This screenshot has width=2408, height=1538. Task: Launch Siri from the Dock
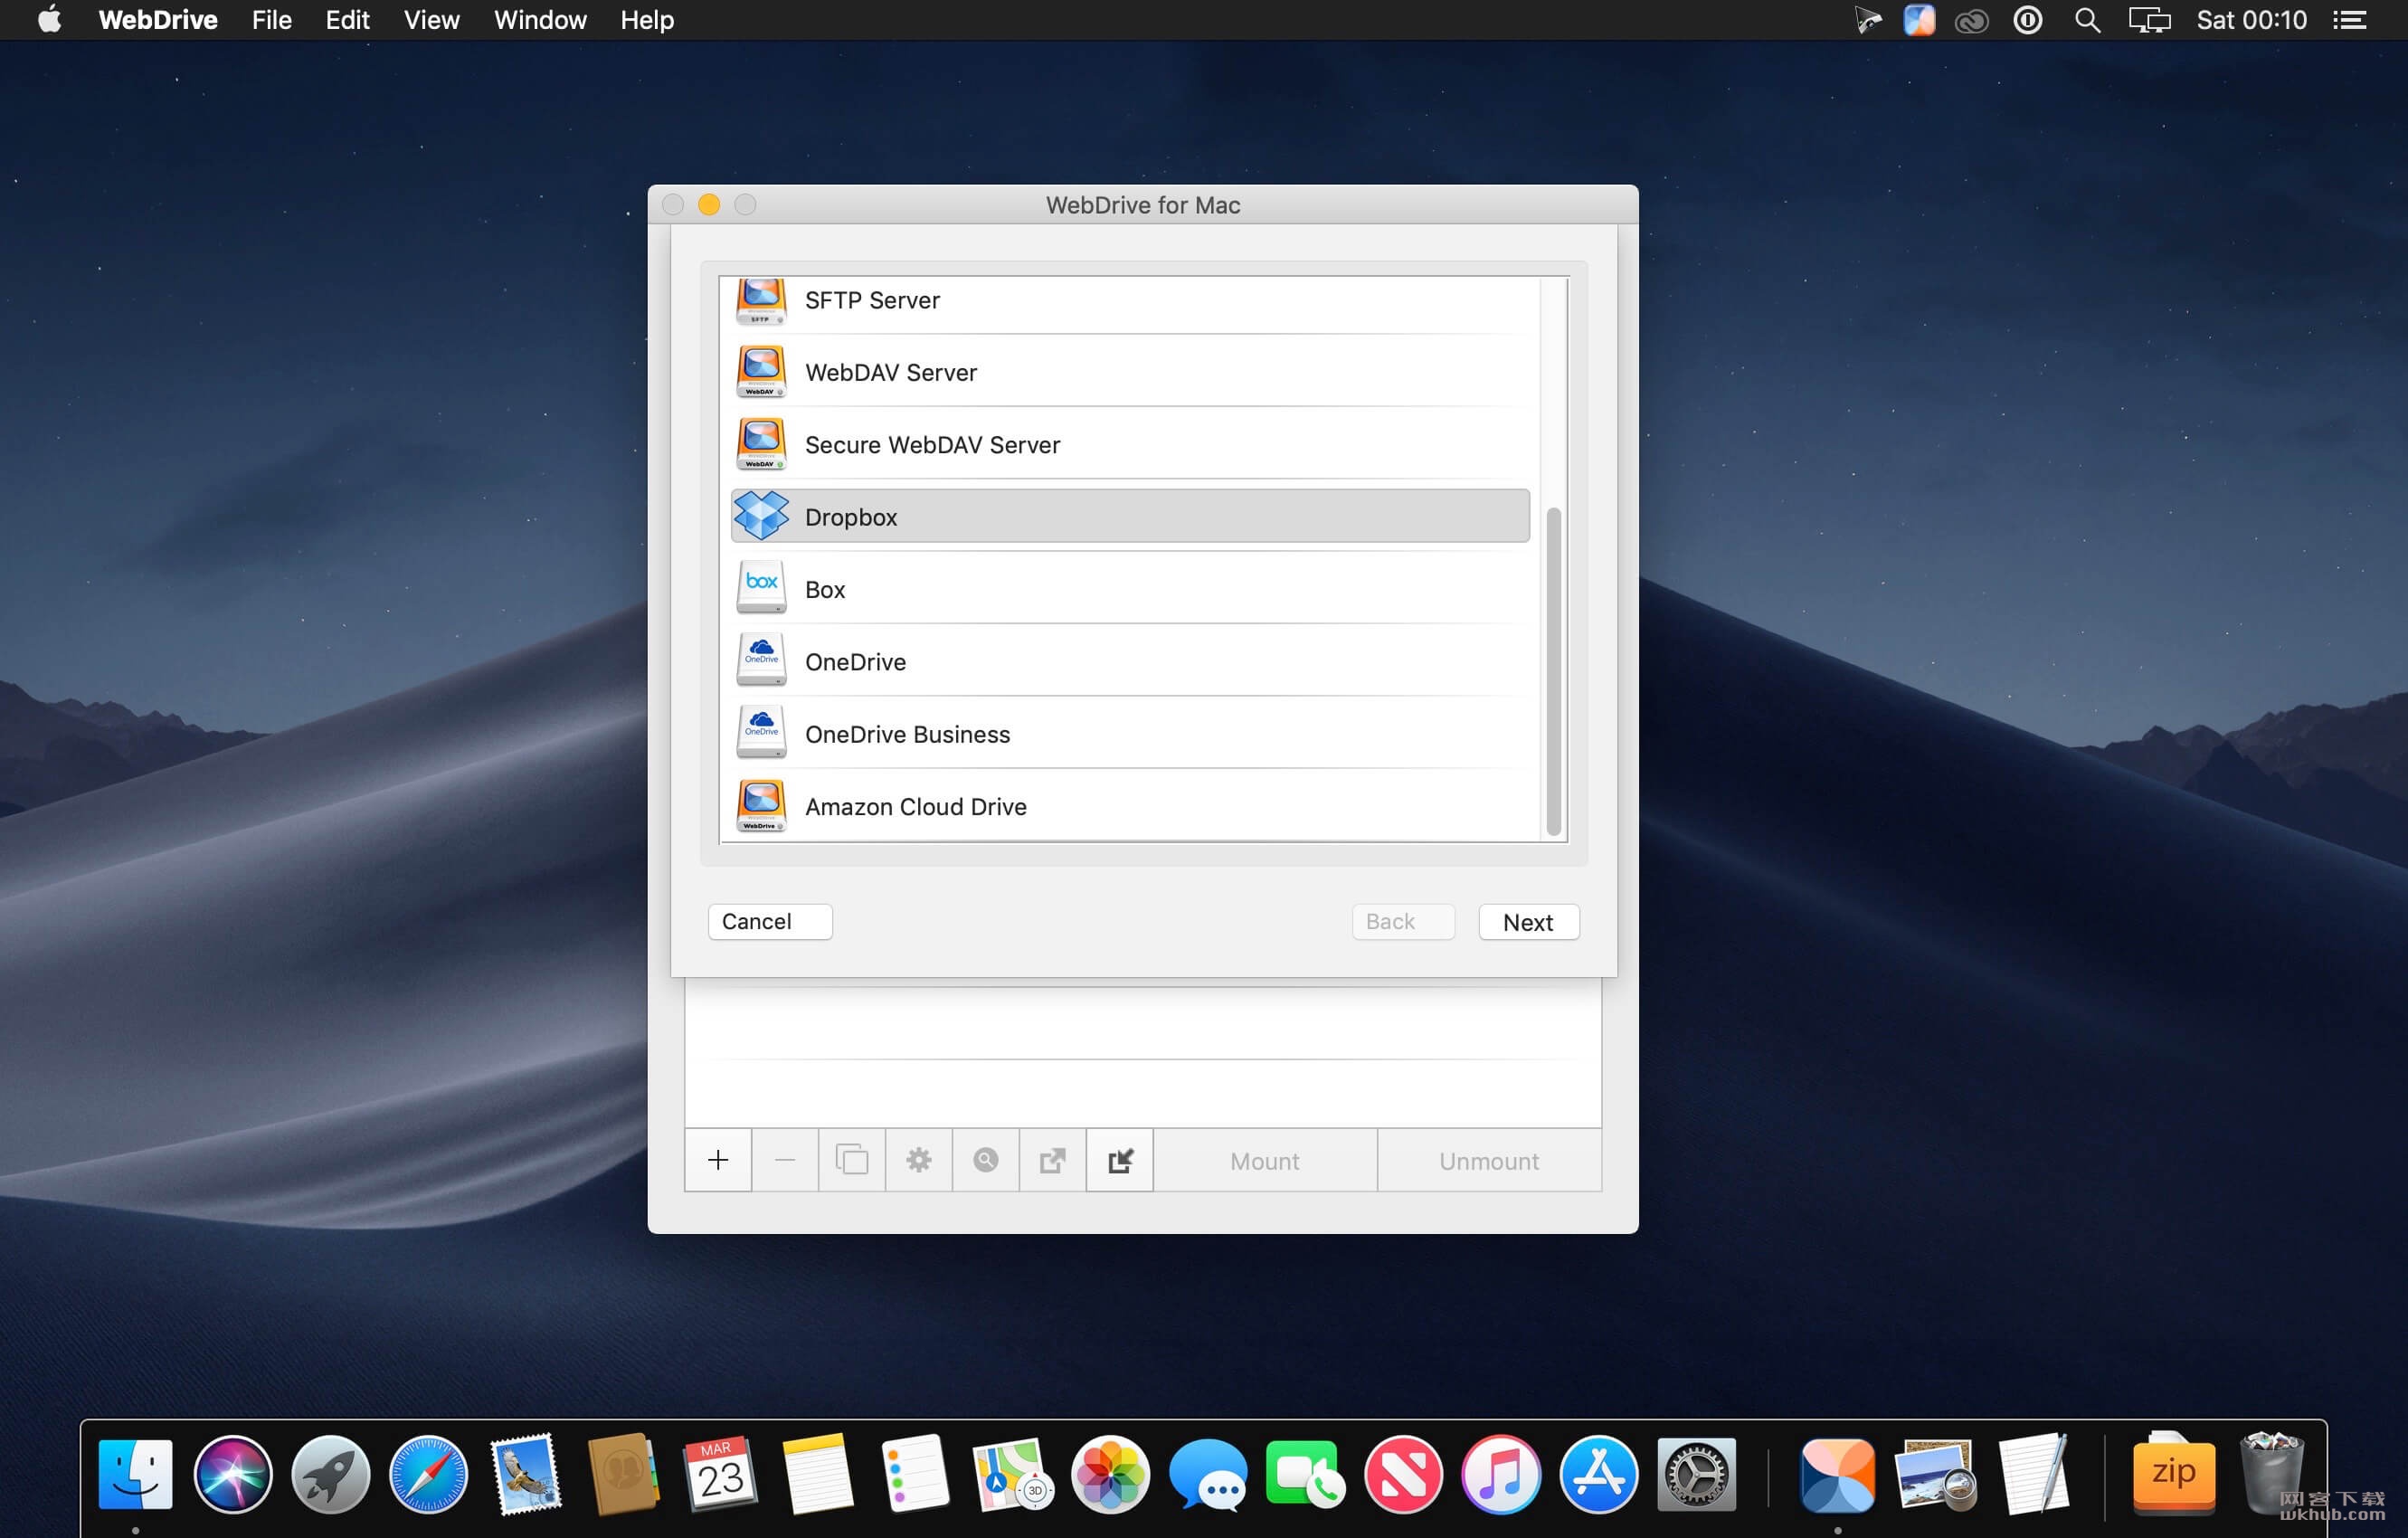point(233,1474)
